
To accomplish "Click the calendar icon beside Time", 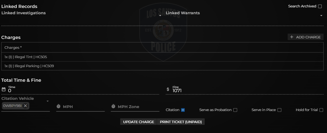I will pyautogui.click(x=4, y=89).
